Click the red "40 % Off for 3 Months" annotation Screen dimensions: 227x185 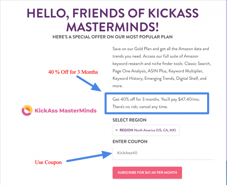click(x=73, y=72)
